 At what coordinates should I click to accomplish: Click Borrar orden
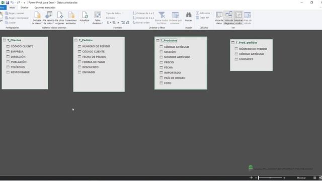(141, 23)
